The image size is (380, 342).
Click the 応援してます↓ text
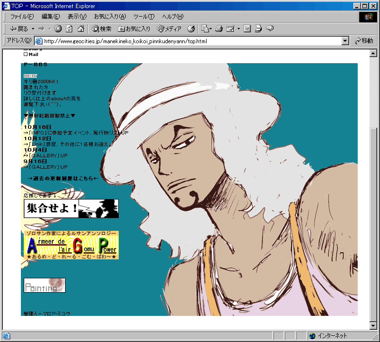coord(40,195)
